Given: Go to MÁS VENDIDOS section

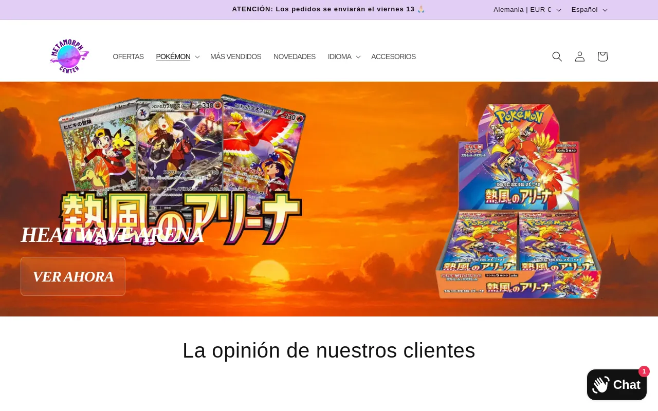Looking at the screenshot, I should click(x=235, y=57).
